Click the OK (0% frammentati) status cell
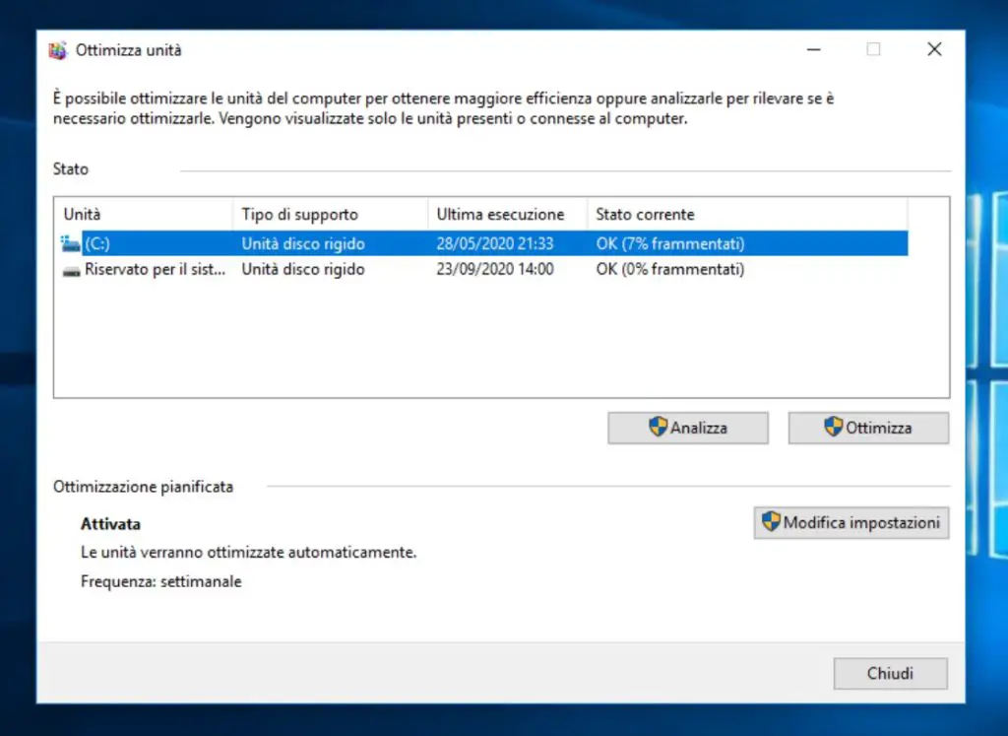The height and width of the screenshot is (736, 1008). pyautogui.click(x=669, y=270)
